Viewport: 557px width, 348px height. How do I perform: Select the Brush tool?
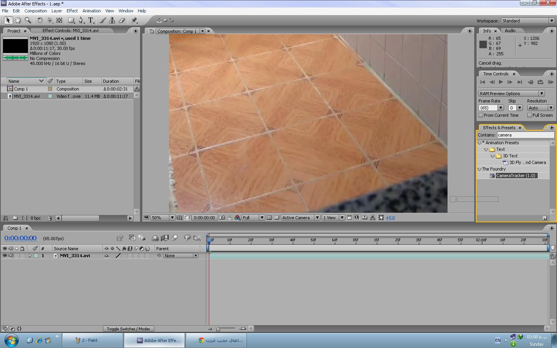103,20
